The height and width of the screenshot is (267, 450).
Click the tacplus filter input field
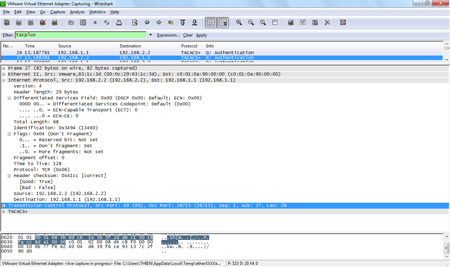pyautogui.click(x=80, y=35)
